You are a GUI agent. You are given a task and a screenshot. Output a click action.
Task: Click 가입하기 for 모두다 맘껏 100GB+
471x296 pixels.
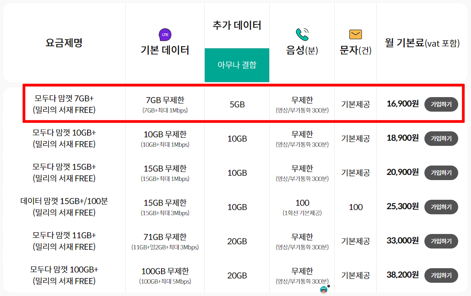tap(441, 275)
